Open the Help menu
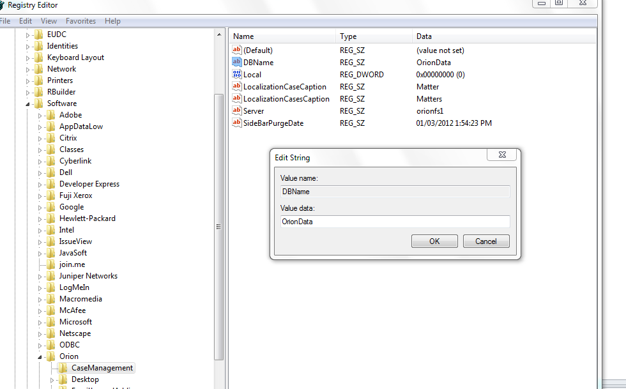The image size is (626, 389). point(112,21)
